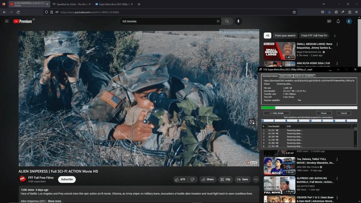Open the YouTube guide hamburger menu
This screenshot has width=361, height=203.
click(7, 21)
